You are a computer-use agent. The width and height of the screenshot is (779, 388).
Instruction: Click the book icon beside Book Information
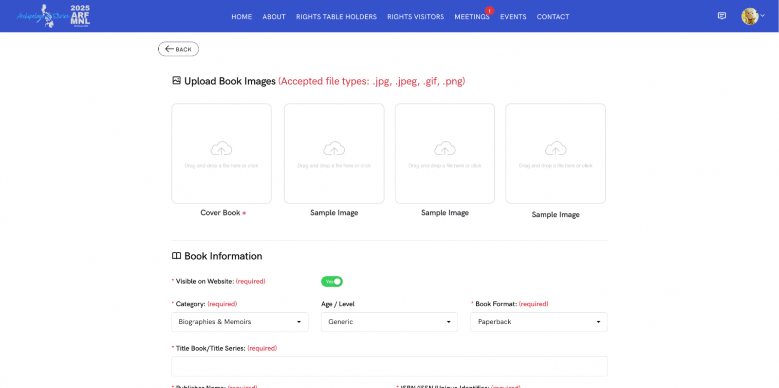[x=176, y=256]
